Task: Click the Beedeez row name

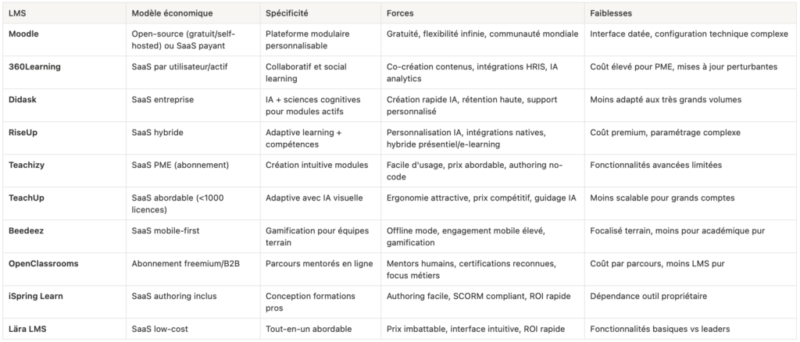Action: 26,230
